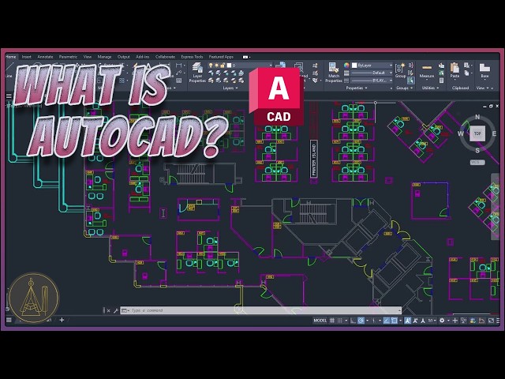The image size is (505, 379).
Task: Open Layer Properties manager
Action: 197,73
